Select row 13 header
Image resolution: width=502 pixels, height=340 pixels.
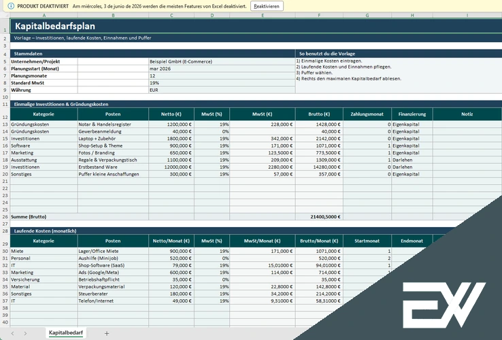pos(5,124)
